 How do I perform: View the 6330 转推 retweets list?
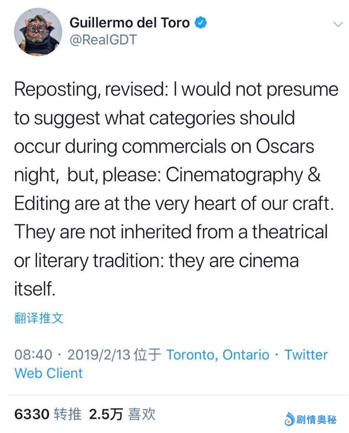point(48,414)
